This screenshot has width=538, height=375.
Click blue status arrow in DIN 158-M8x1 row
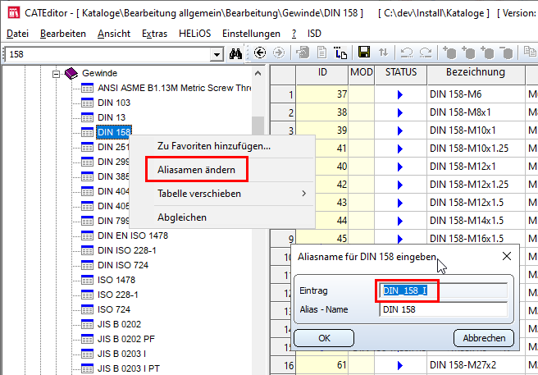[399, 112]
